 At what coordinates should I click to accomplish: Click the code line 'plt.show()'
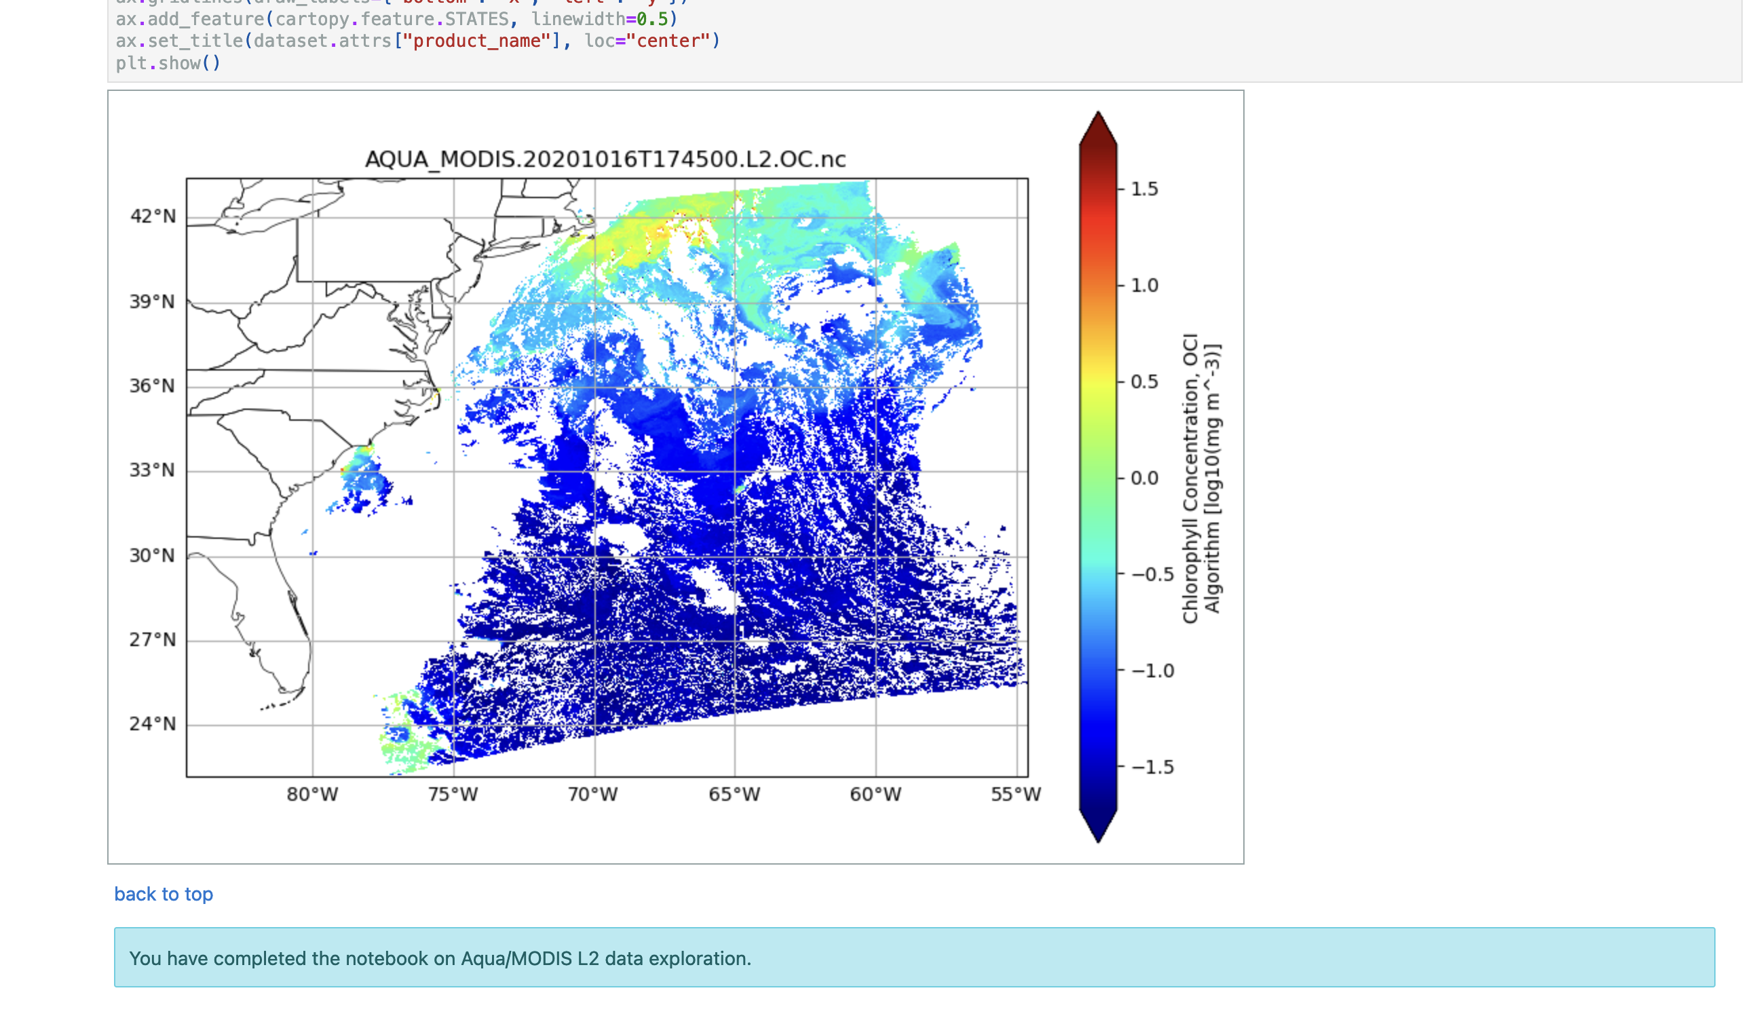168,63
